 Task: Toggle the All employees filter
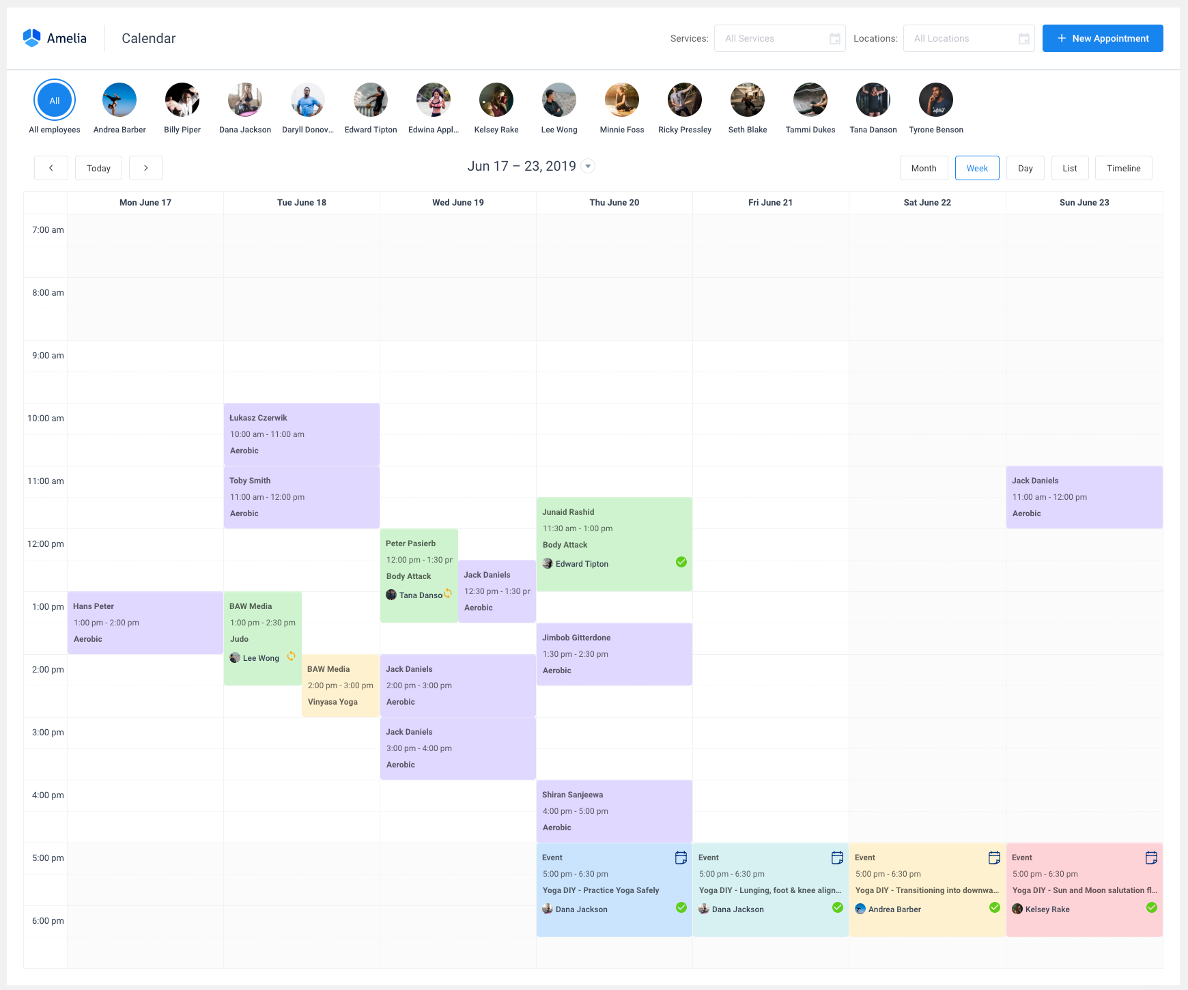point(54,100)
